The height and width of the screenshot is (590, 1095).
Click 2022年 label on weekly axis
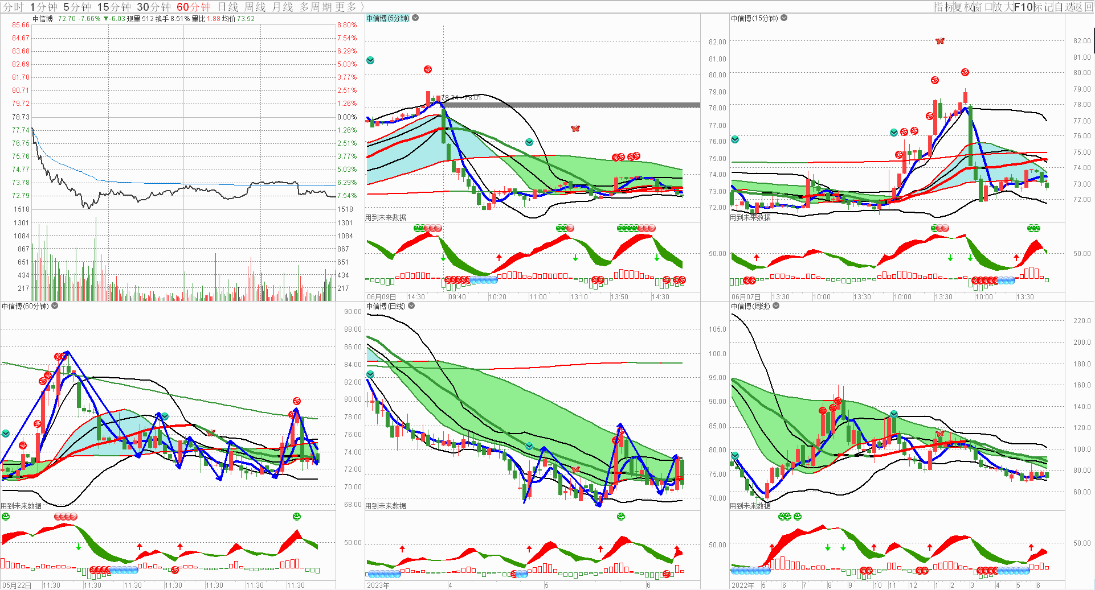pyautogui.click(x=743, y=585)
